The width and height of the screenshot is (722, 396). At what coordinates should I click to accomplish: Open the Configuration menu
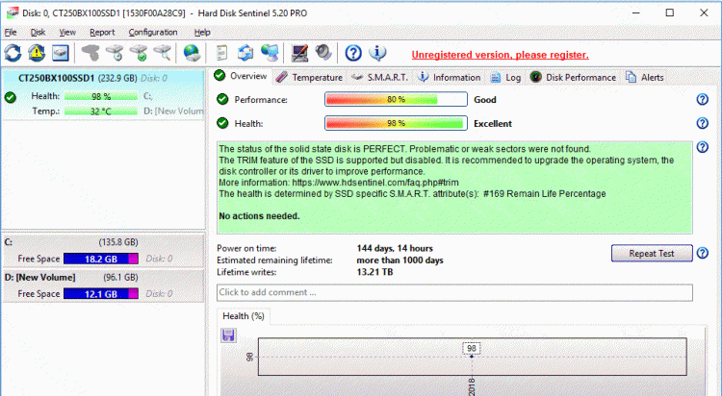[x=153, y=32]
